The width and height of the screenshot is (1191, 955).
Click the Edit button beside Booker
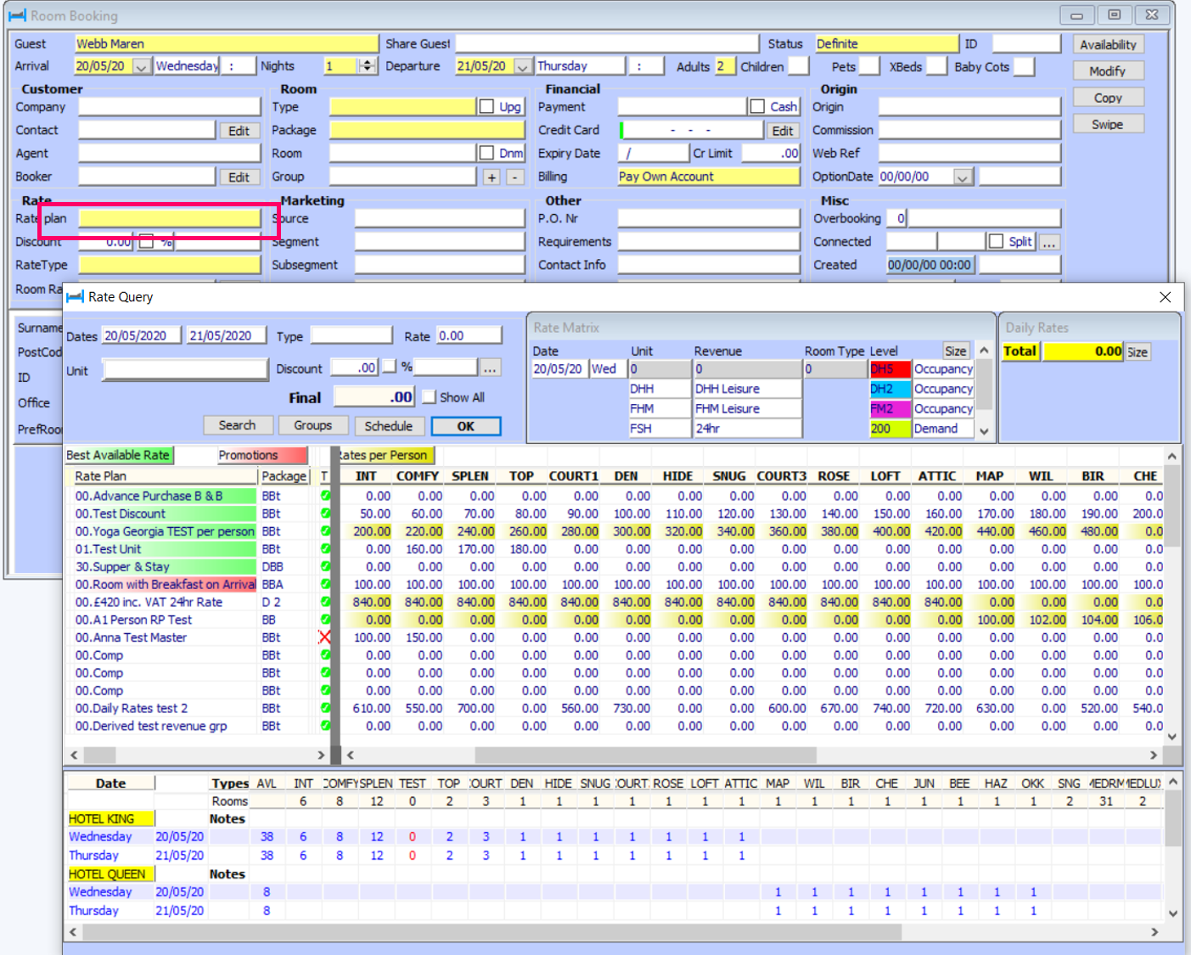(x=239, y=177)
